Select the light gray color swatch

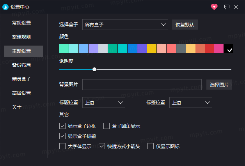(103, 49)
